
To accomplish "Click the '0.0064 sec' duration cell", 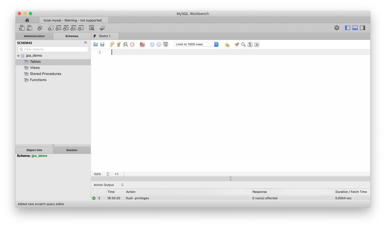I will click(343, 198).
